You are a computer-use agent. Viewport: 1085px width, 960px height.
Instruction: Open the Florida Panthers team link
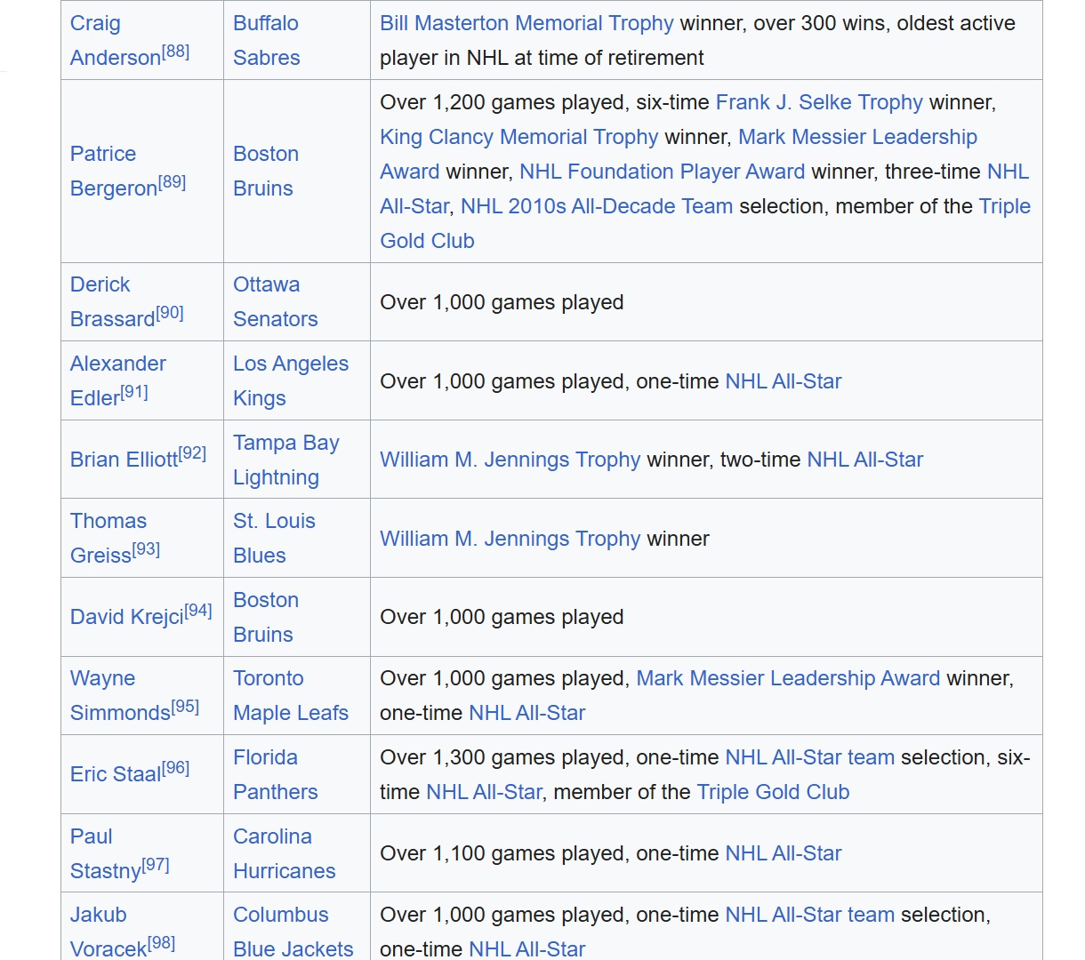pyautogui.click(x=275, y=774)
